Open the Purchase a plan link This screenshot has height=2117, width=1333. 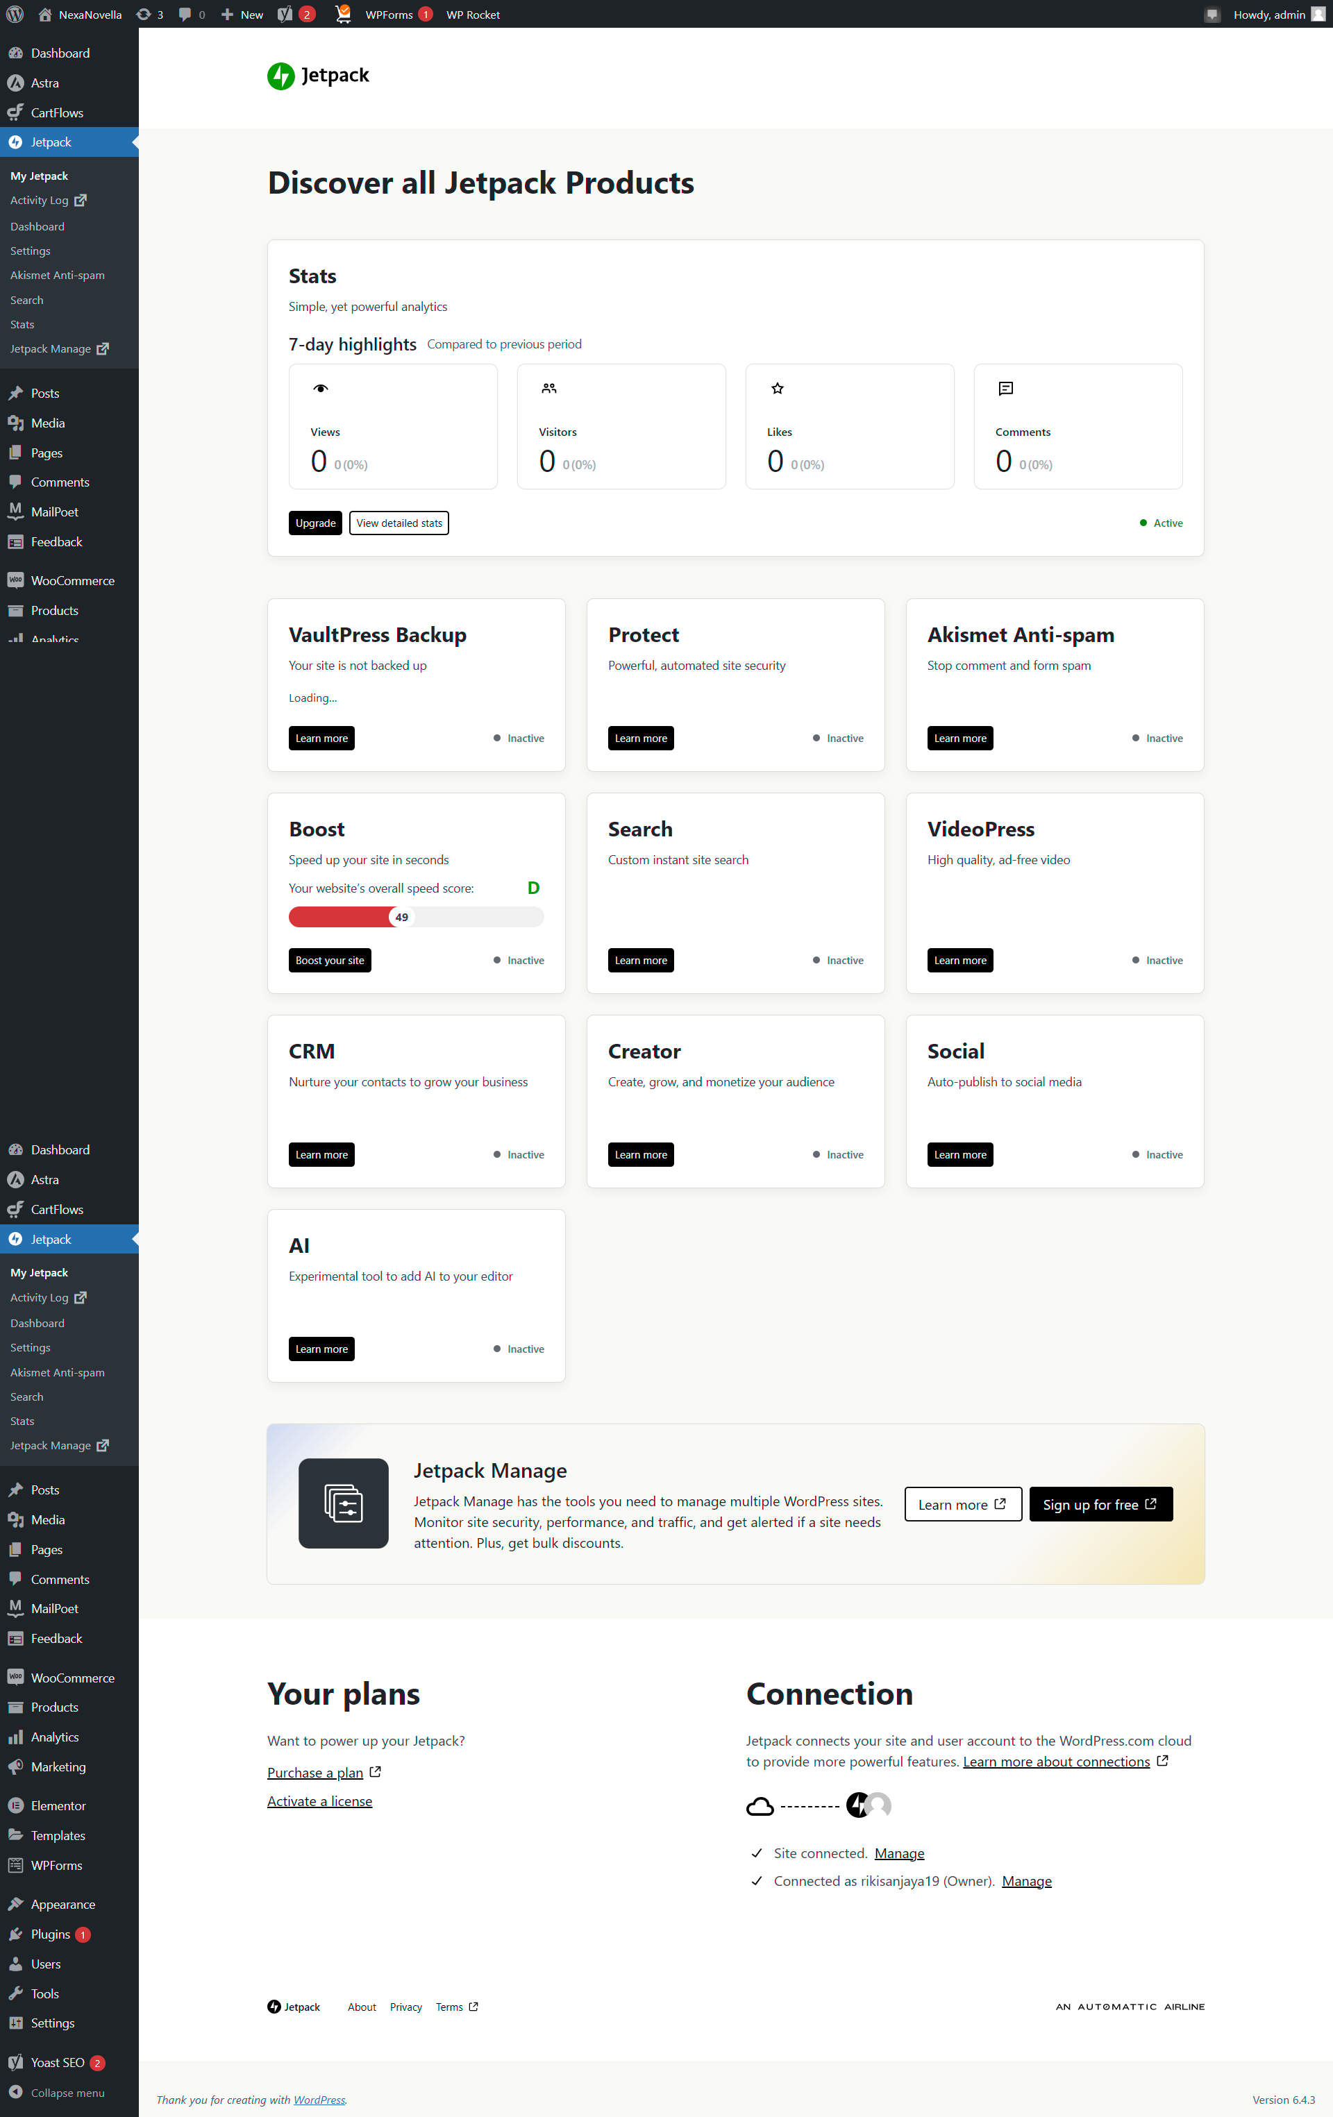pos(315,1772)
